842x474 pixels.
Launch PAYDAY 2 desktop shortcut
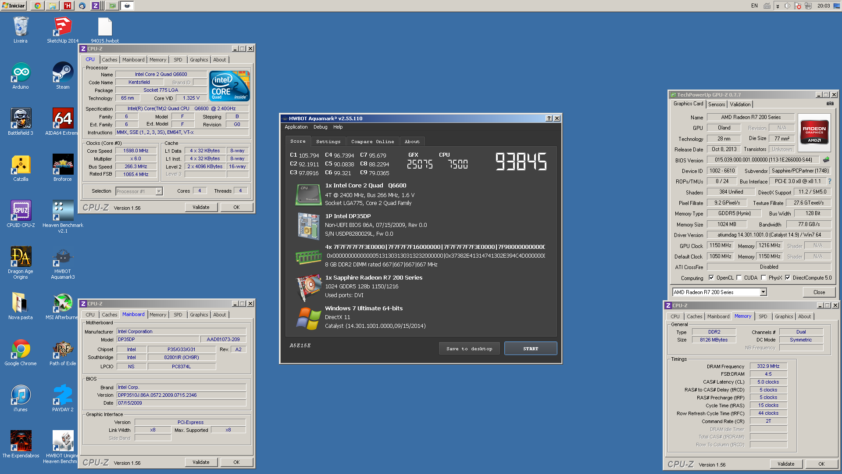pos(63,399)
